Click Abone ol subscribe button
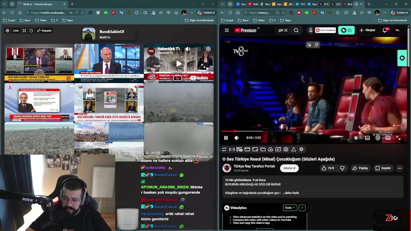The height and width of the screenshot is (231, 411). [x=289, y=168]
